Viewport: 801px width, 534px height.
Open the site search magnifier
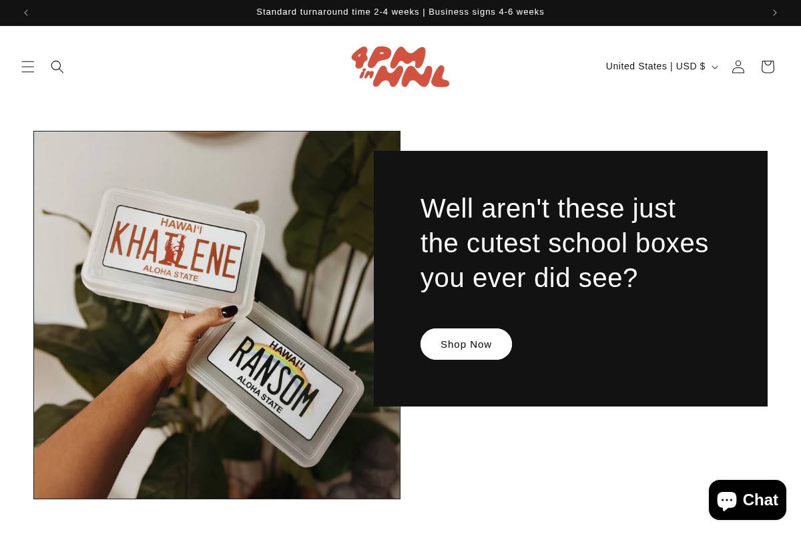57,67
